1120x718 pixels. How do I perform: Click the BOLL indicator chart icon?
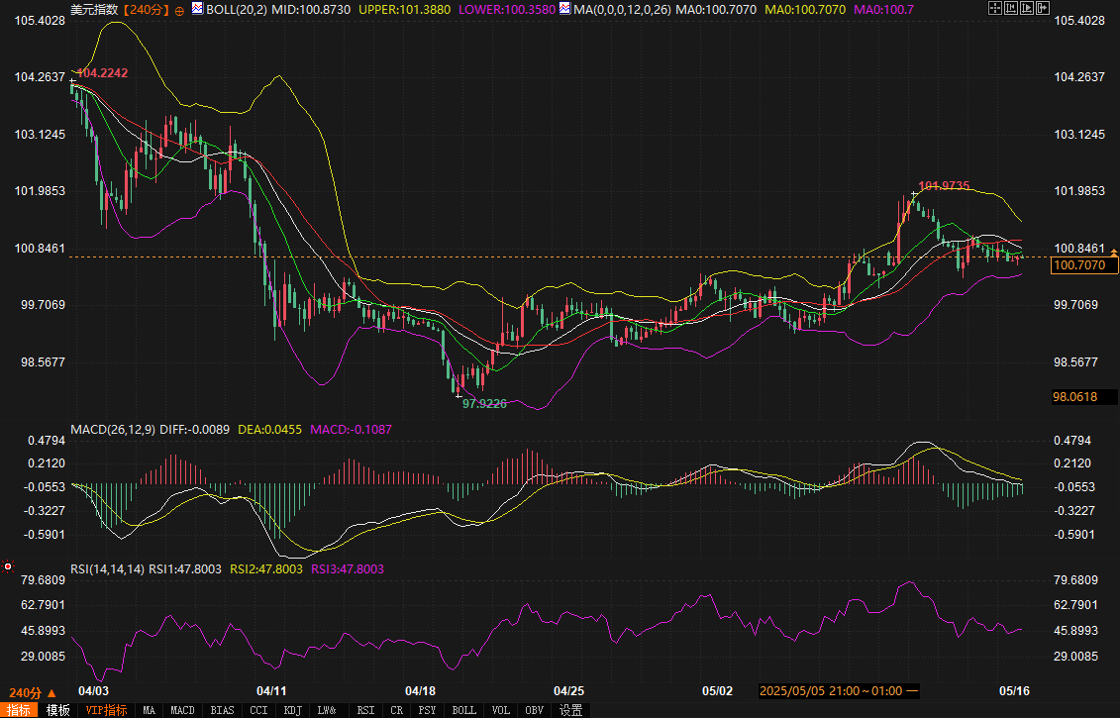197,9
